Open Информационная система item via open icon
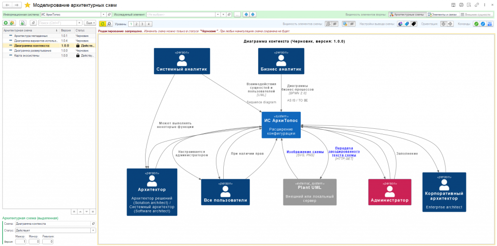 (x=109, y=15)
